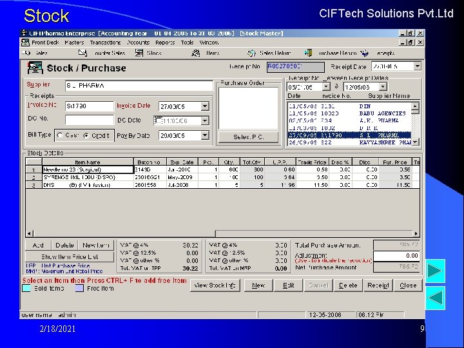Viewport: 464px width, 348px height.
Task: Click the bottom-row Delete button beside Cancel
Action: tap(348, 285)
